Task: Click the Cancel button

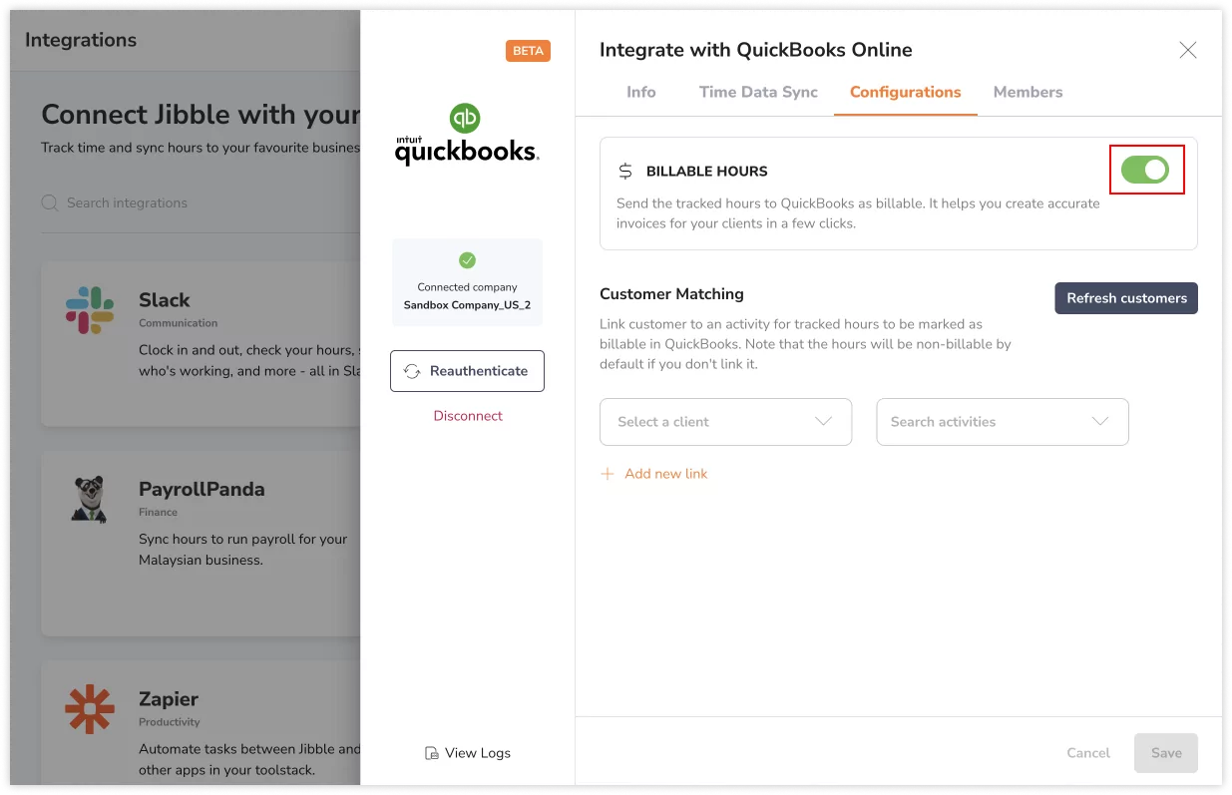Action: 1088,753
